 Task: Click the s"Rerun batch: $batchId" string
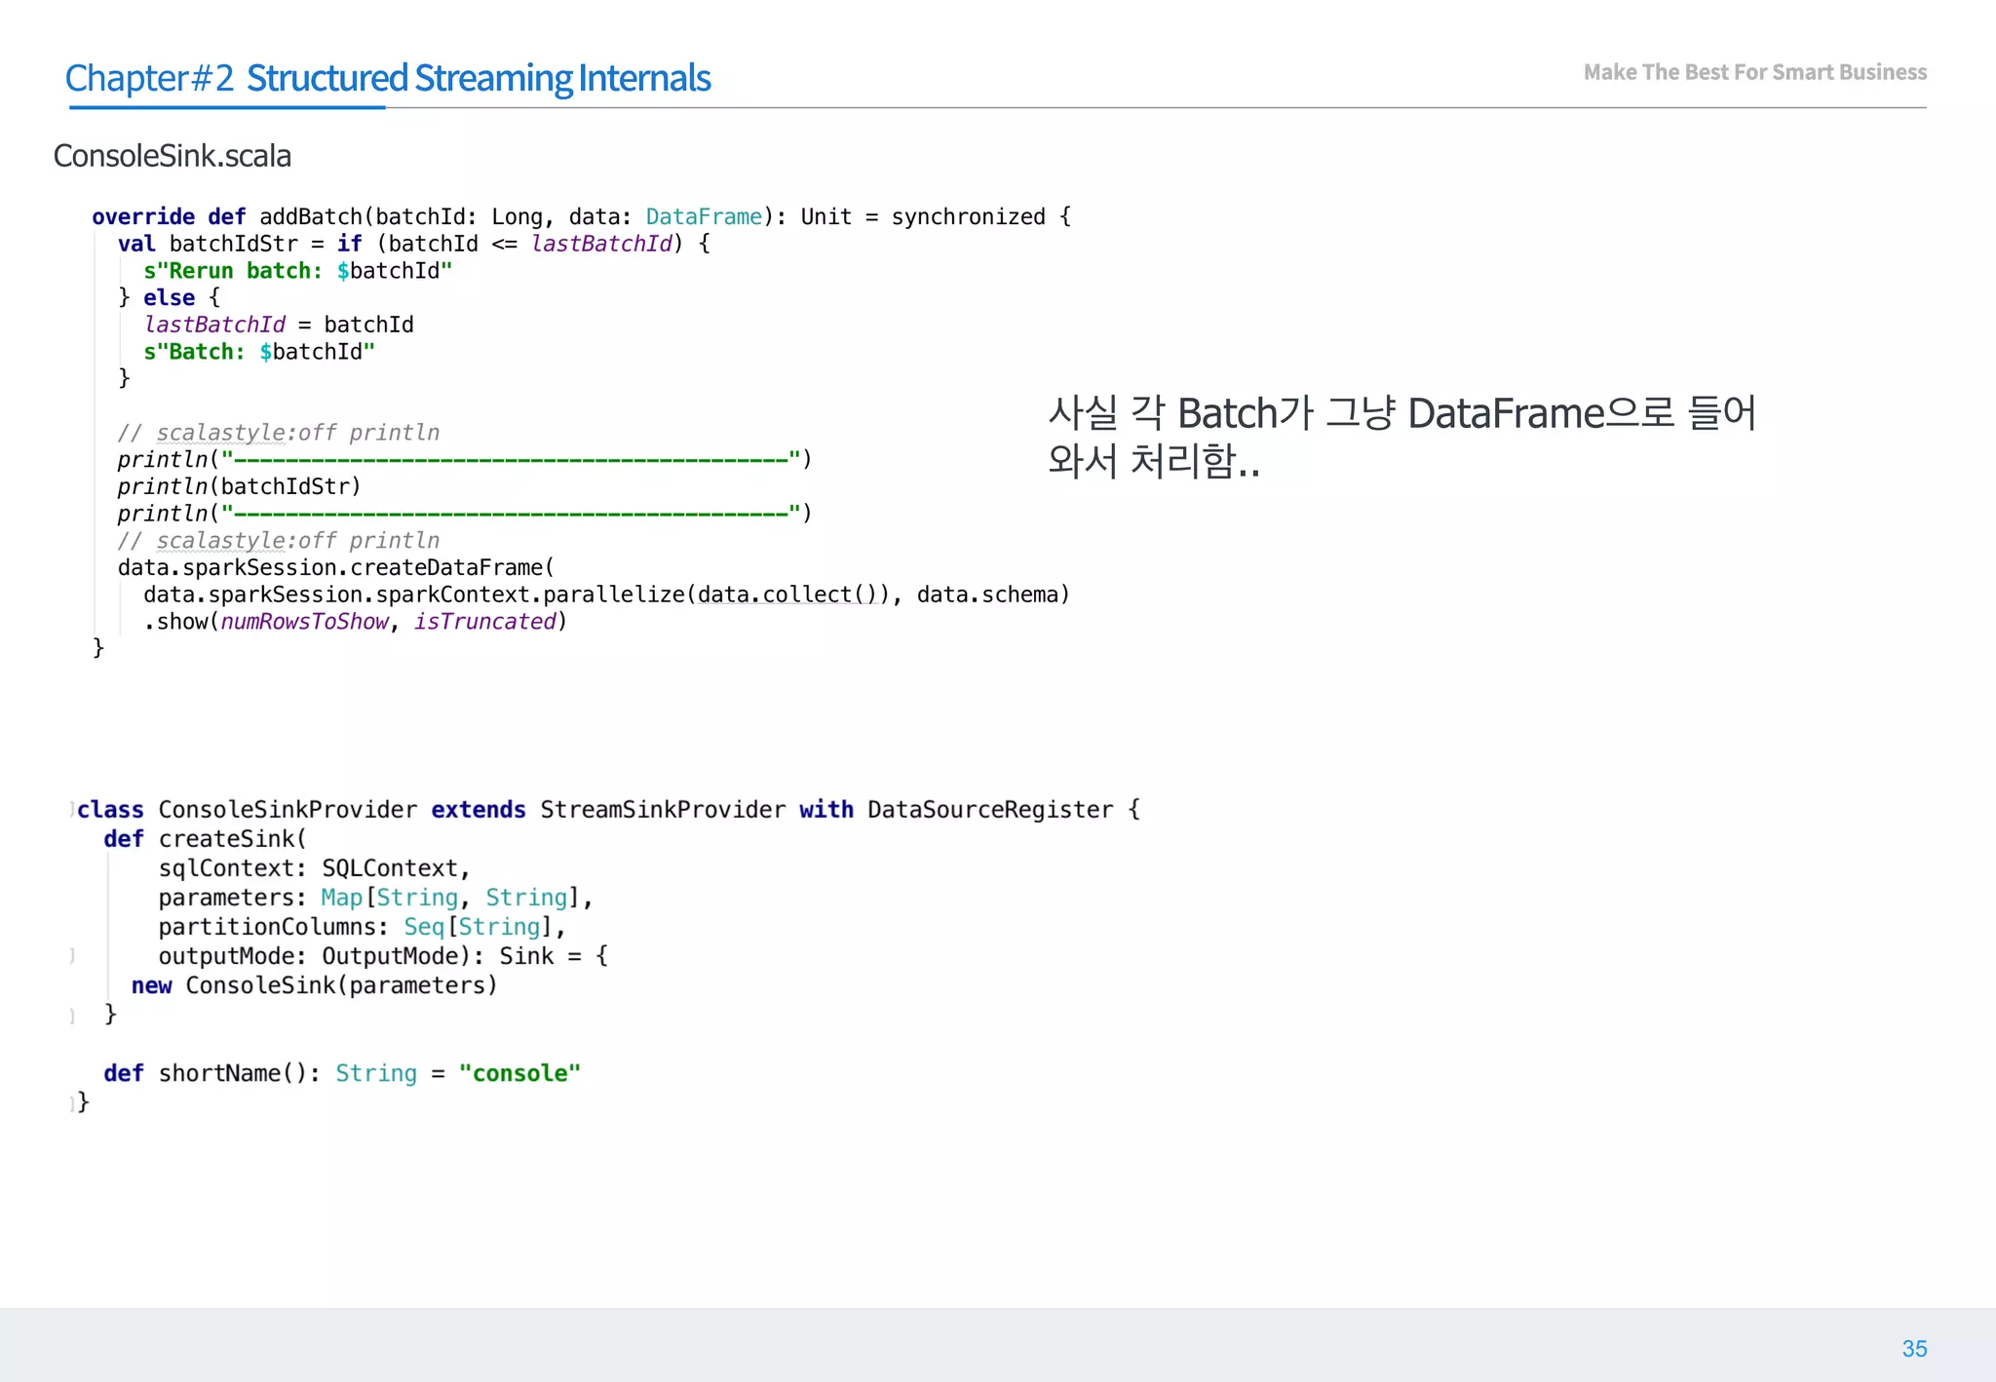point(298,271)
